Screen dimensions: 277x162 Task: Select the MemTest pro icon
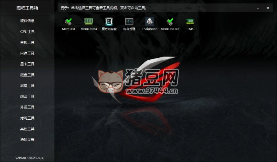[x=170, y=22]
